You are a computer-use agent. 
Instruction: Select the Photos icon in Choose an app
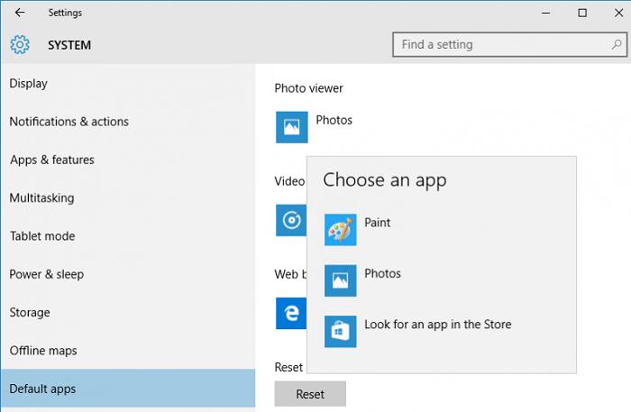pos(341,280)
